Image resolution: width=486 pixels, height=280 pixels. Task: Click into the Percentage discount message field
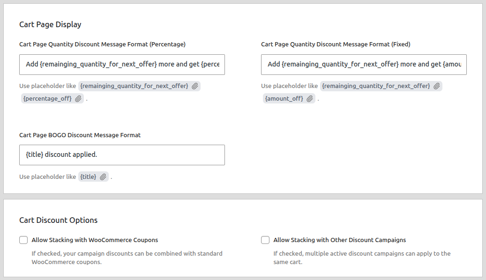point(122,64)
